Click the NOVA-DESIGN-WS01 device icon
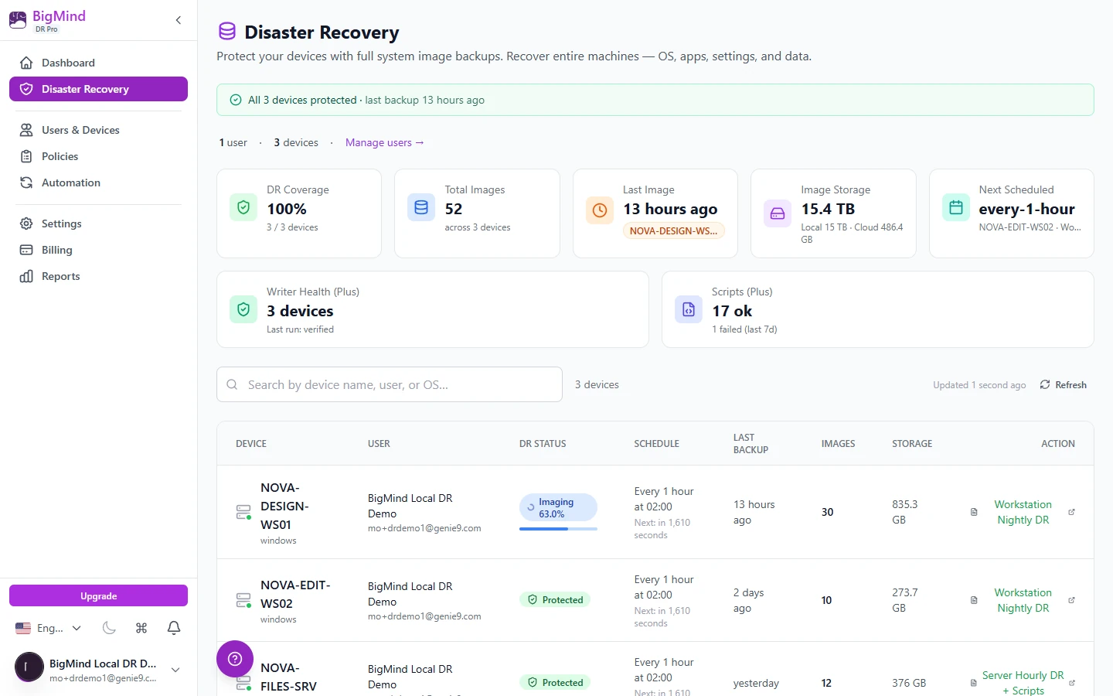Viewport: 1113px width, 696px height. point(243,512)
